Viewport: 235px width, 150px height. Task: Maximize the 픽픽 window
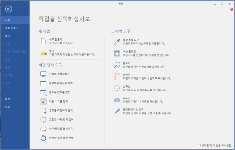click(222, 4)
